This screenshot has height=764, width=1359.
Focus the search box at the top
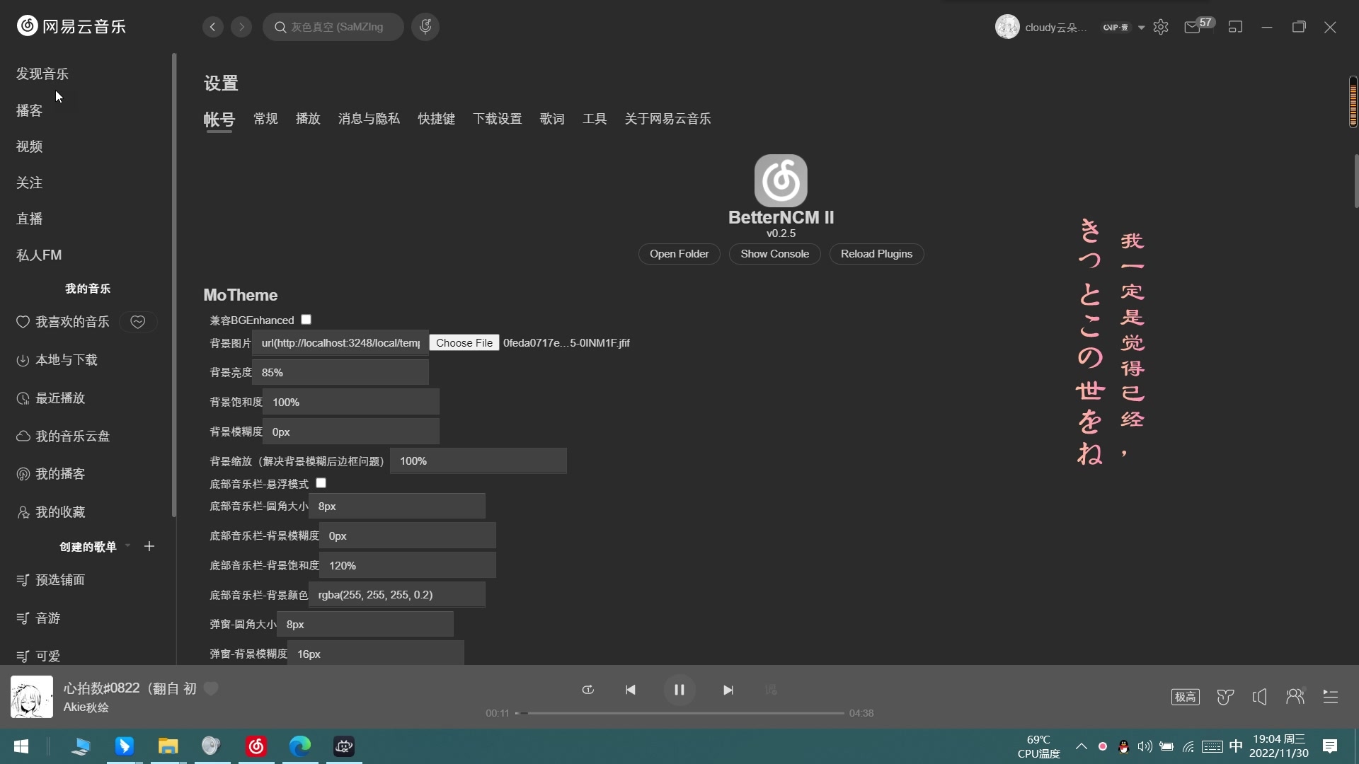pos(333,27)
